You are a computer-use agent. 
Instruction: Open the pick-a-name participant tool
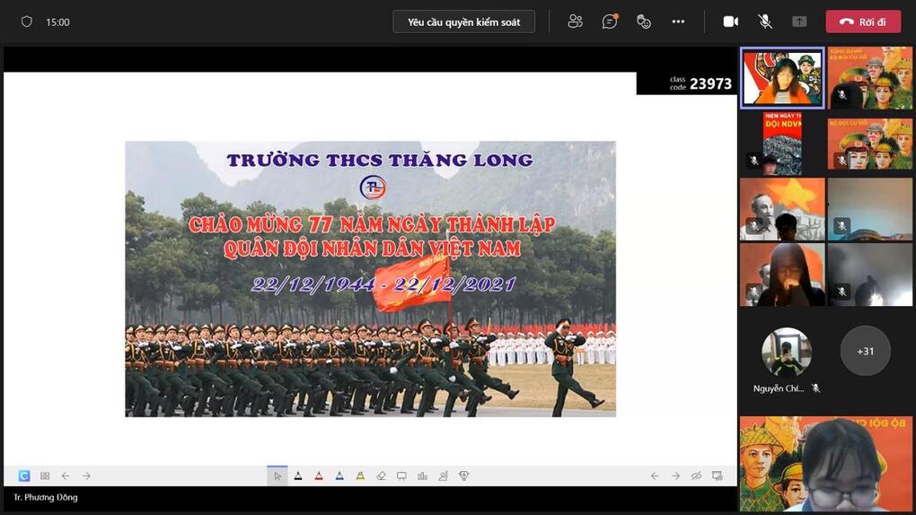coord(443,476)
